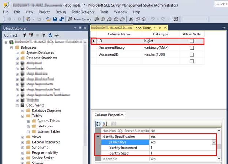The height and width of the screenshot is (164, 228).
Task: Click the Redo arrow icon
Action: [x=163, y=19]
